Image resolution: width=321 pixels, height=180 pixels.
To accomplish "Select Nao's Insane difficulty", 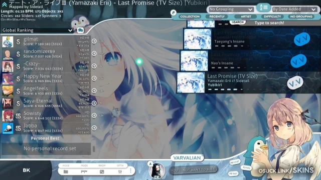I will [250, 60].
